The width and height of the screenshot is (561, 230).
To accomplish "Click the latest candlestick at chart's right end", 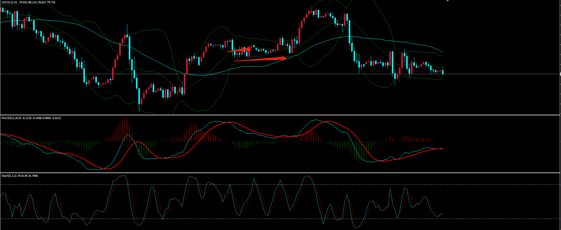I will tap(443, 72).
